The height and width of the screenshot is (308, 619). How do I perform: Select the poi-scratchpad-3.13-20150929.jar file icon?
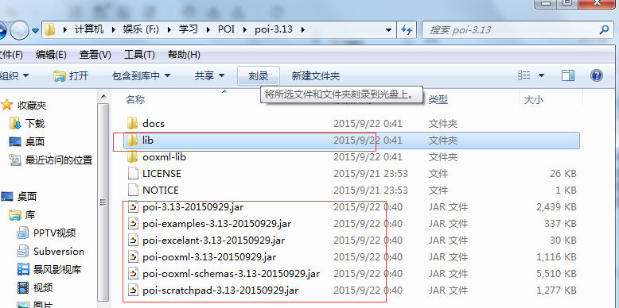pos(133,291)
